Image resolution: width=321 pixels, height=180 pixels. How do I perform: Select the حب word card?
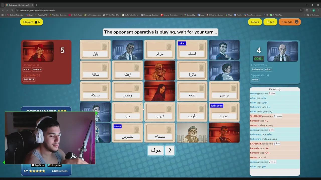[x=127, y=112]
